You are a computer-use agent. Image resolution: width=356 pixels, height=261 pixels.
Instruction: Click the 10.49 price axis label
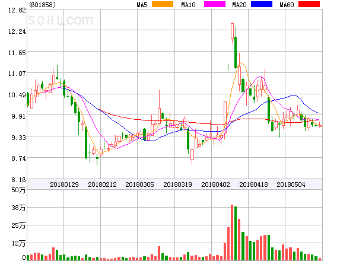pos(17,95)
